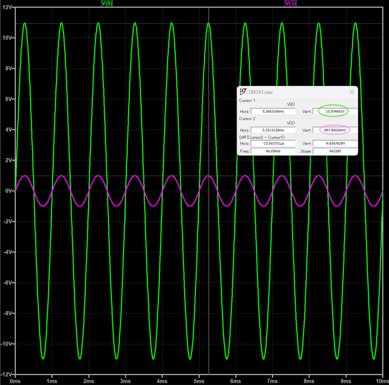The image size is (389, 385).
Task: Click the 7ms time axis label
Action: coord(272,381)
